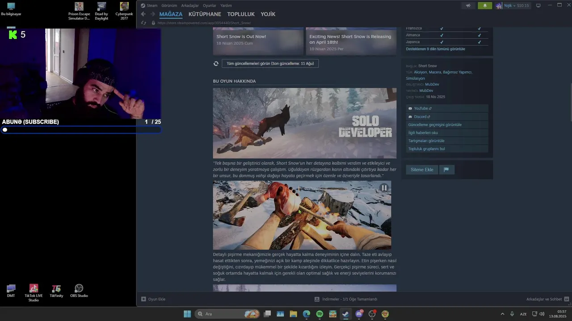
Task: Open TikFinity desktop shortcut
Action: (56, 291)
